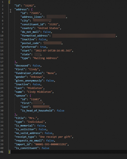Click the "is_constituent" key
The height and width of the screenshot is (159, 127).
[x=27, y=148]
